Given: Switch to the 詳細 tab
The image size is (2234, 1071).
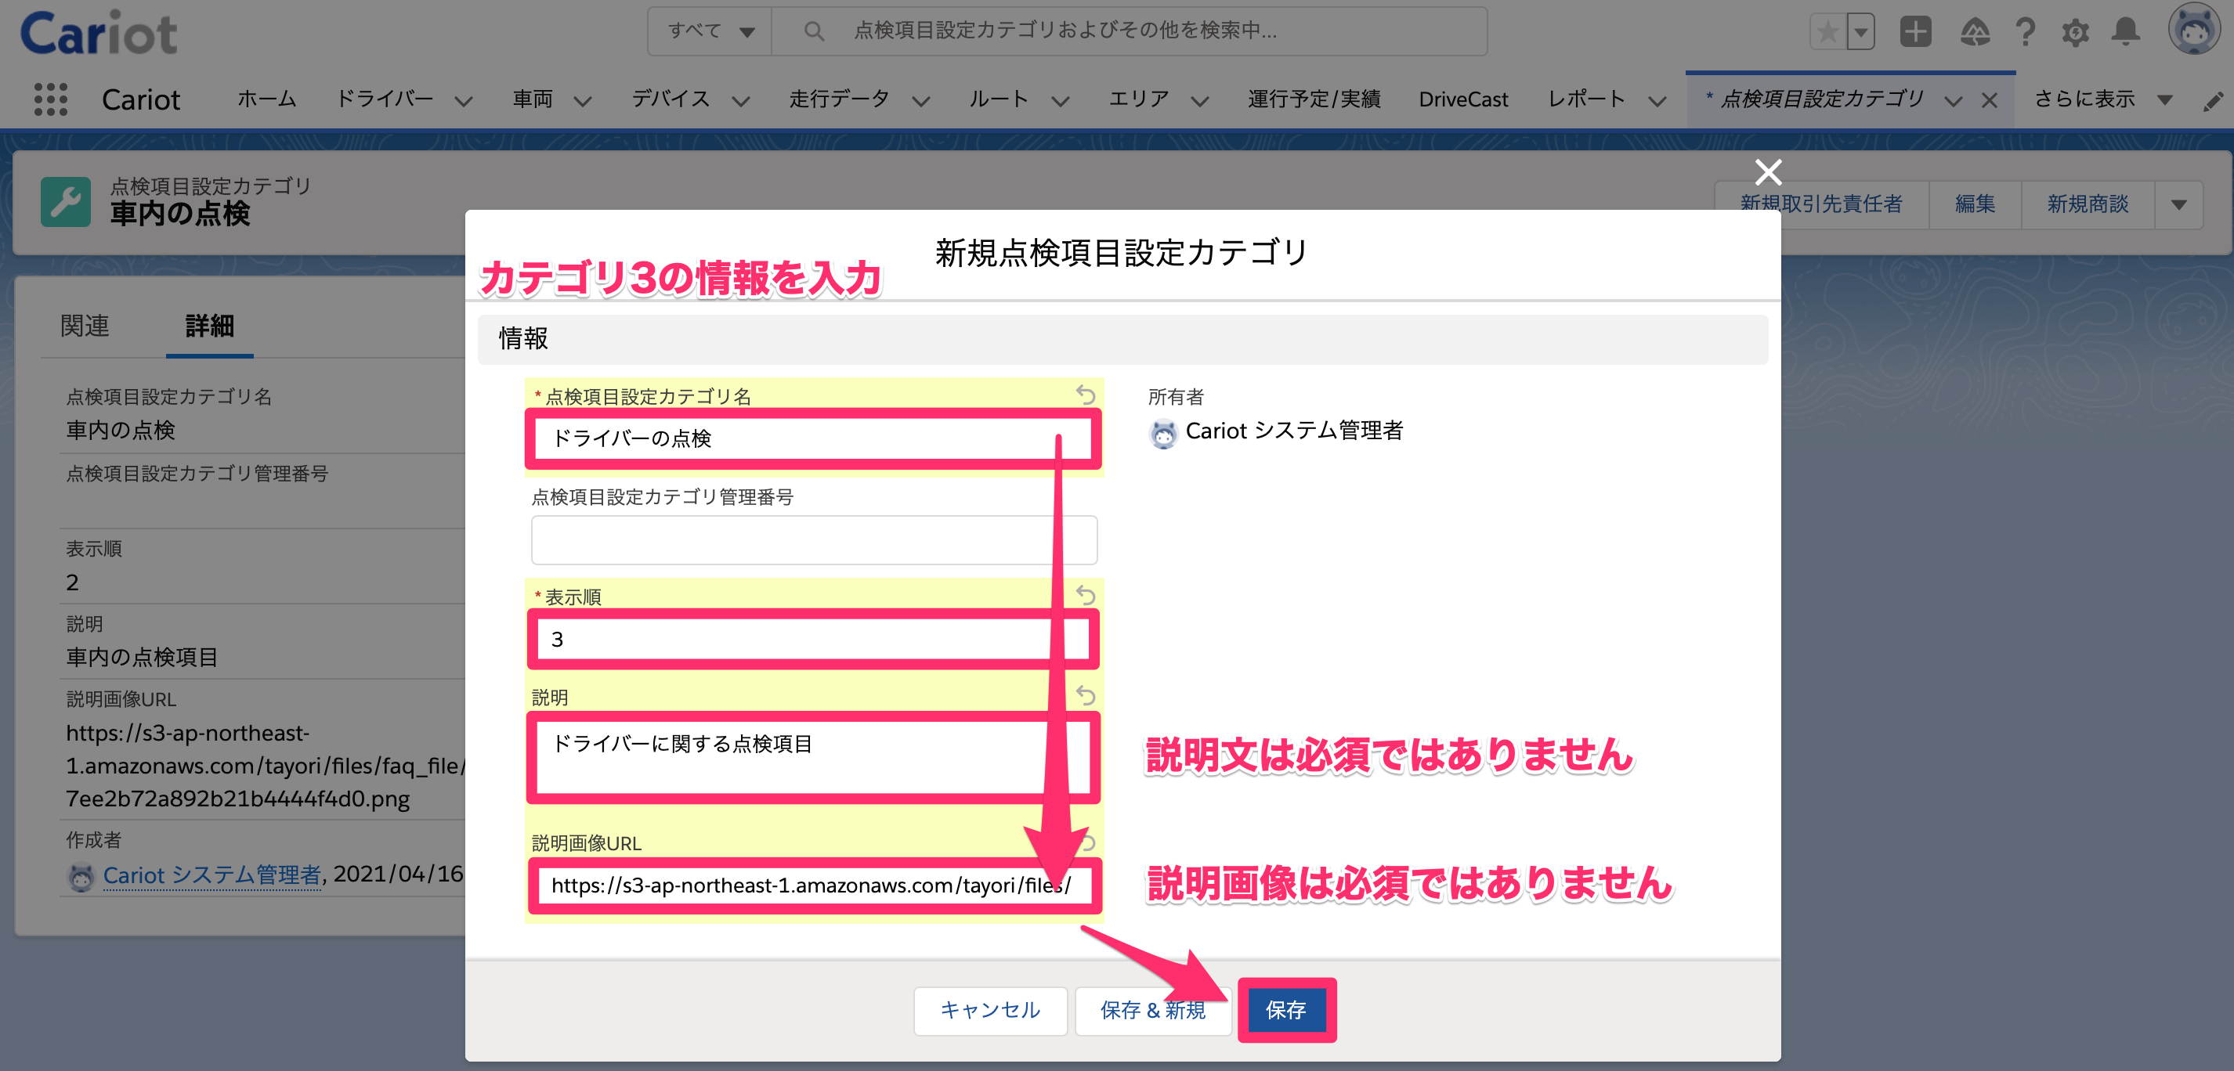Looking at the screenshot, I should pos(210,326).
